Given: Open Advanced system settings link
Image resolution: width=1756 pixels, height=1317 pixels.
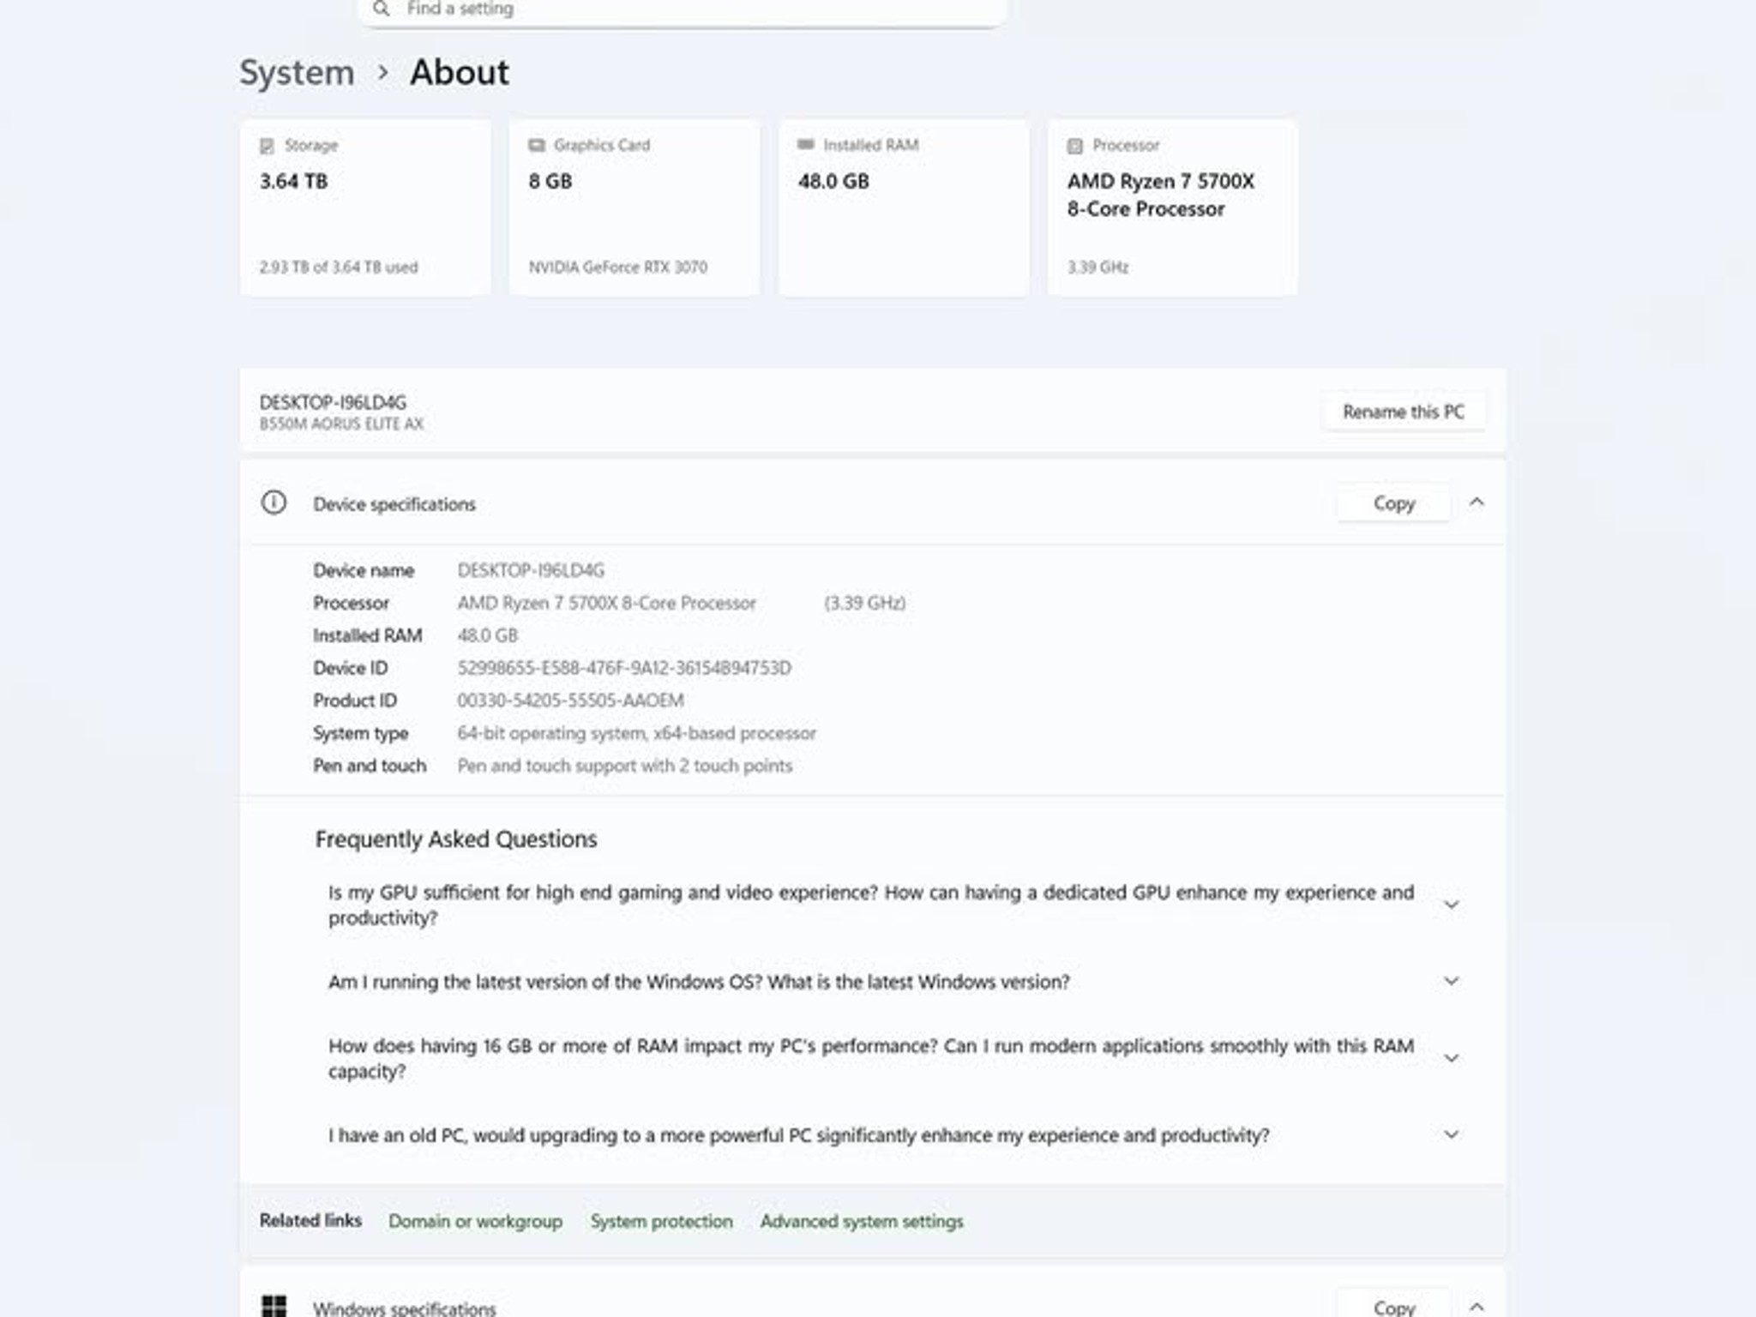Looking at the screenshot, I should (x=862, y=1221).
